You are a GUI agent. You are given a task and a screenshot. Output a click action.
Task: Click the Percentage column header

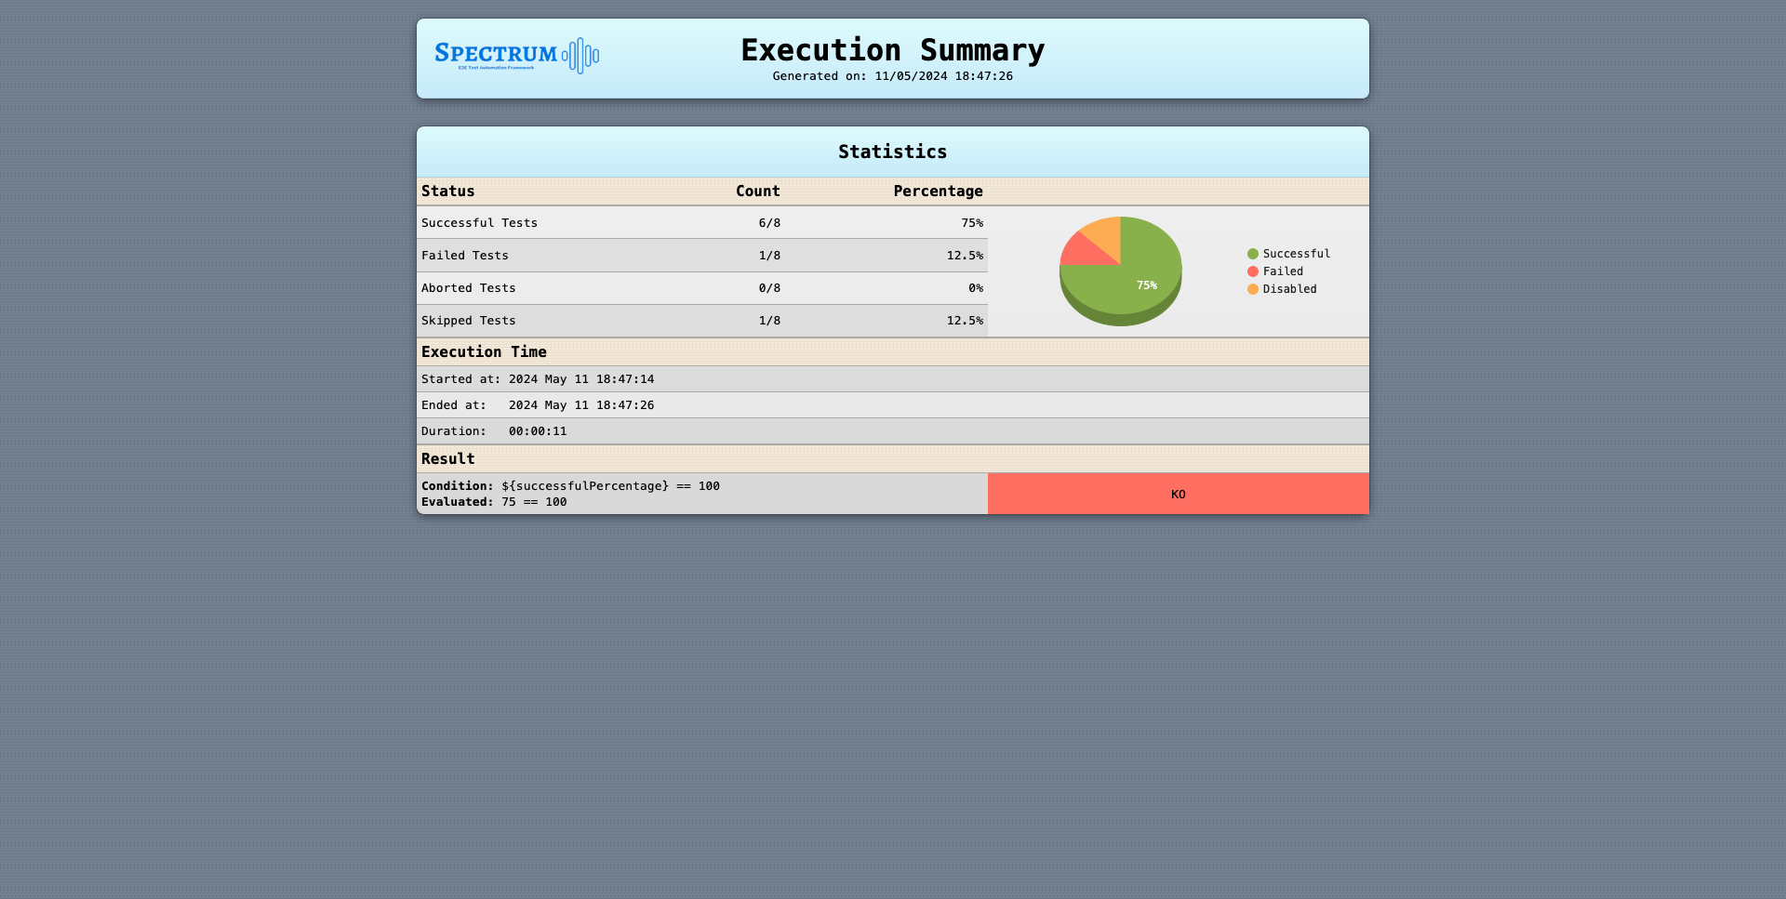[938, 191]
